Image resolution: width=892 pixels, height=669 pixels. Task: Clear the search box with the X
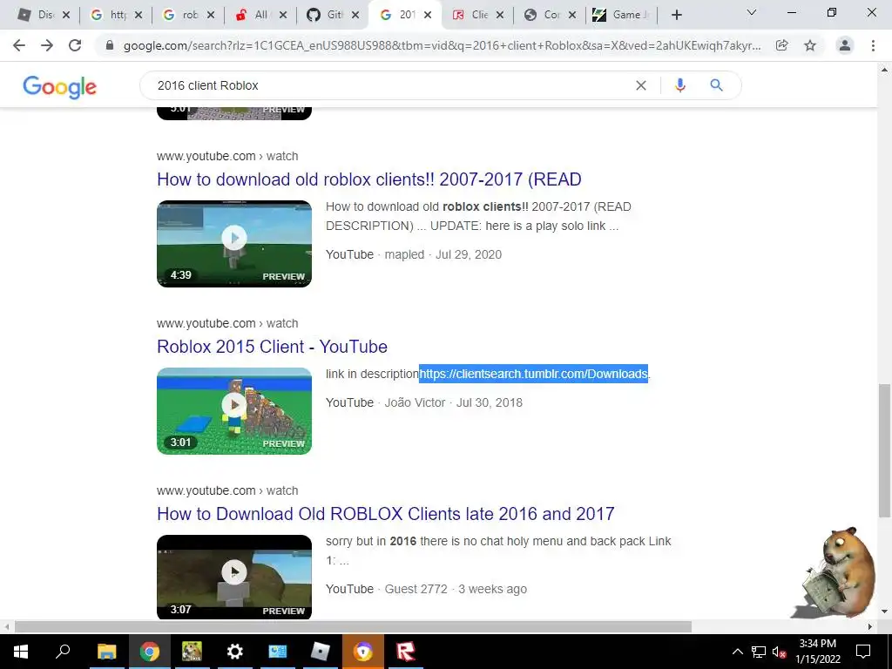641,85
